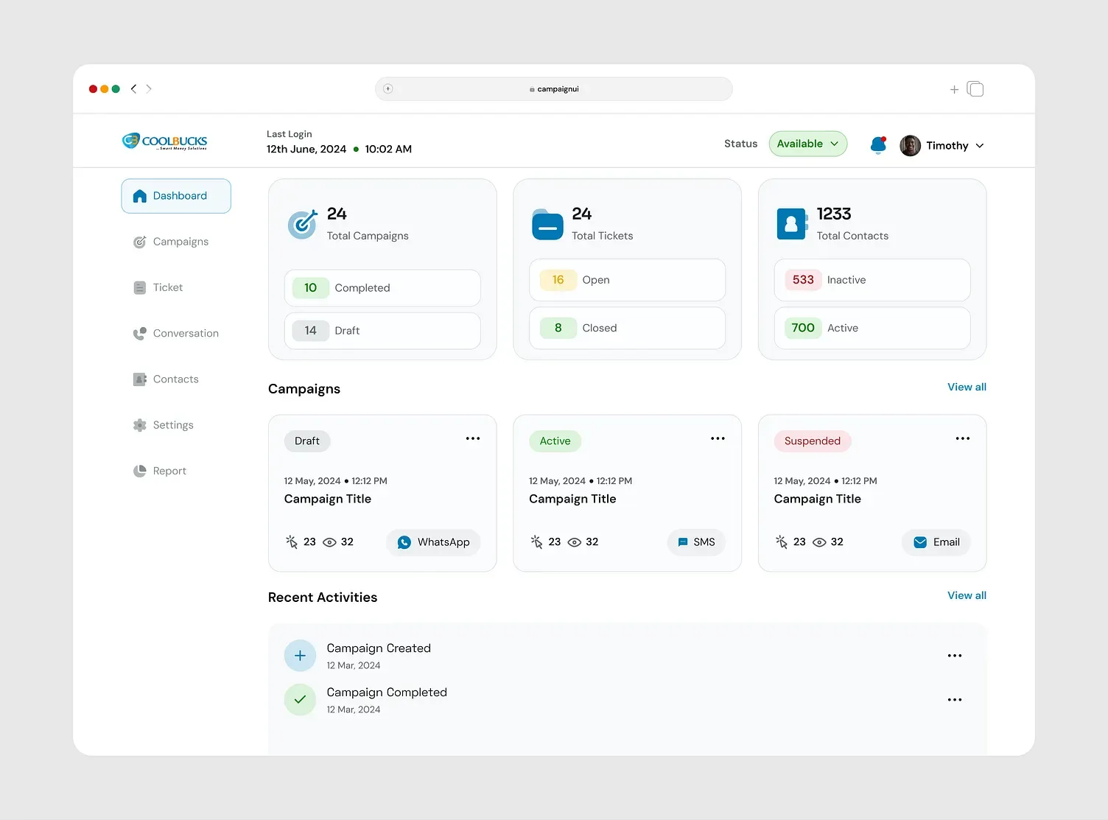Click the views eye icon on Draft card
1108x820 pixels.
point(330,542)
